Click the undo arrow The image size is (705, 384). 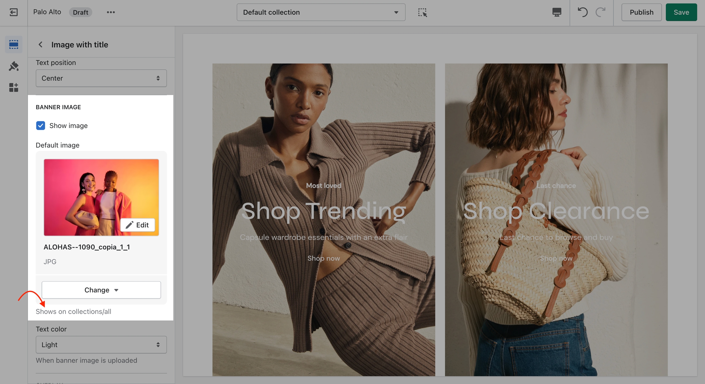coord(582,12)
